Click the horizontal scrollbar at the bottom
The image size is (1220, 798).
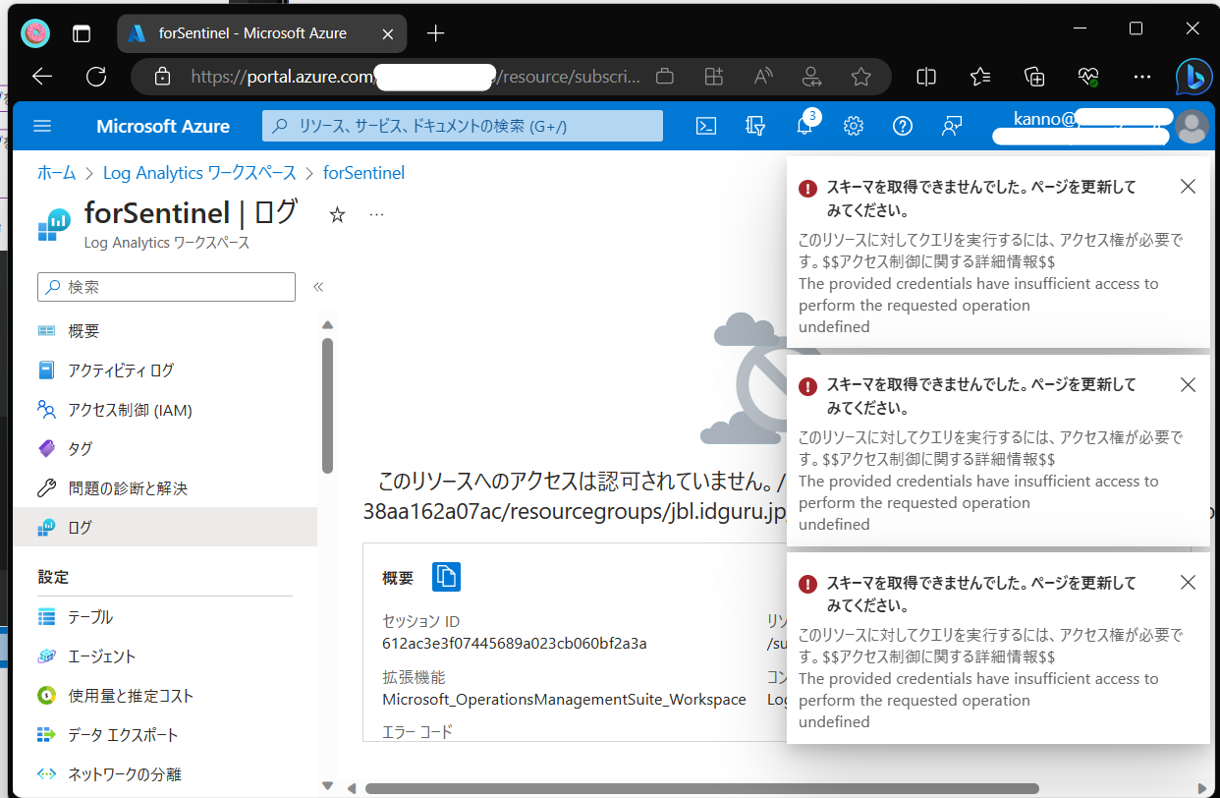[702, 788]
